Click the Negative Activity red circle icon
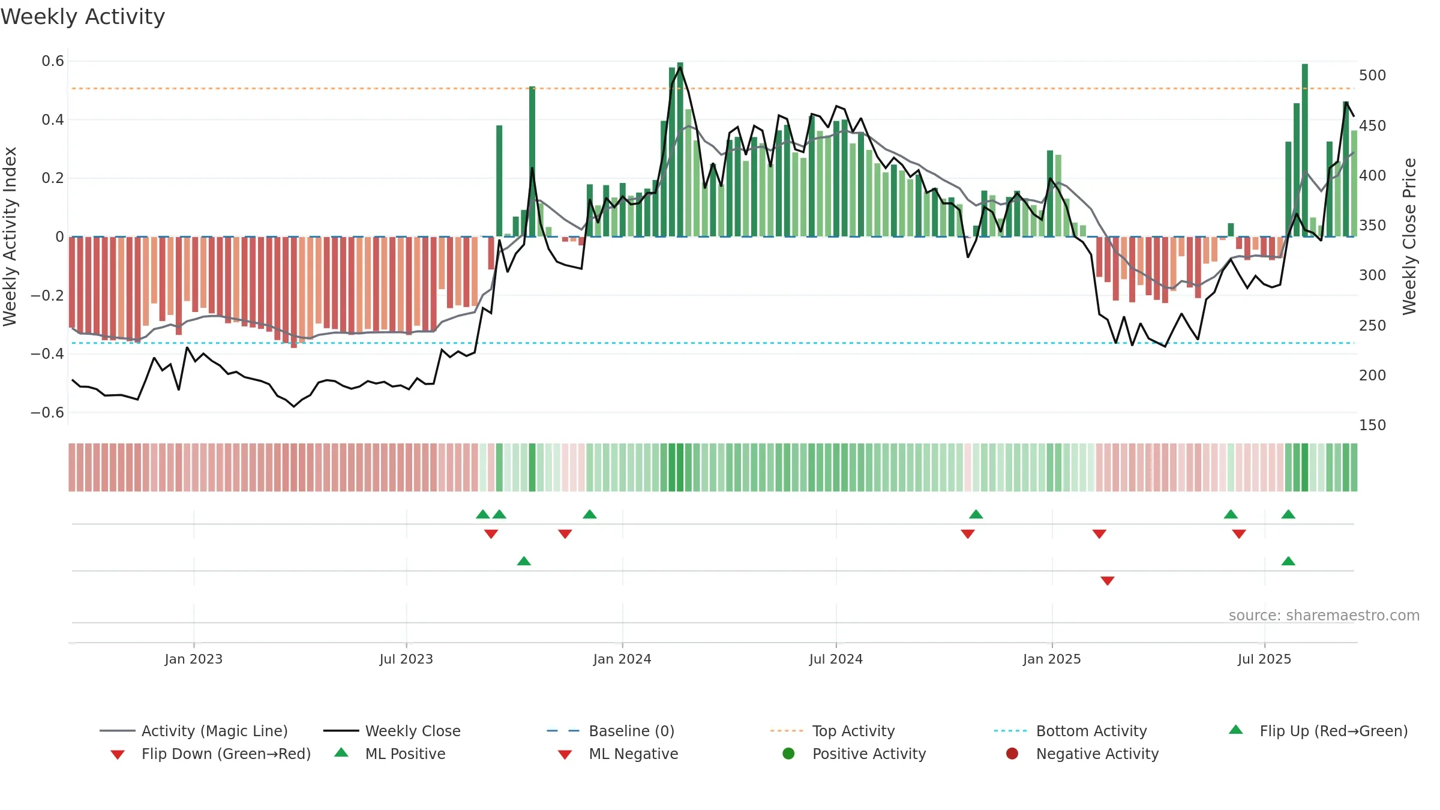Viewport: 1440px width, 810px height. 1012,754
